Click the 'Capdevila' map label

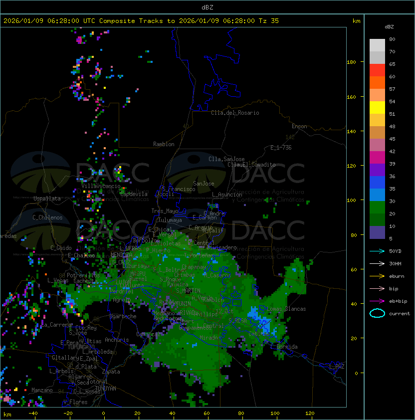click(x=134, y=194)
